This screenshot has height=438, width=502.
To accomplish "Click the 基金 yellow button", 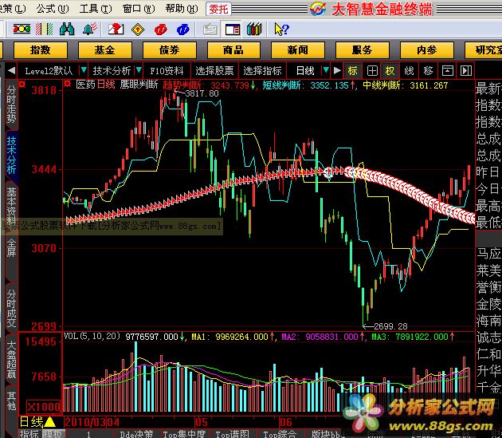I will pos(104,50).
